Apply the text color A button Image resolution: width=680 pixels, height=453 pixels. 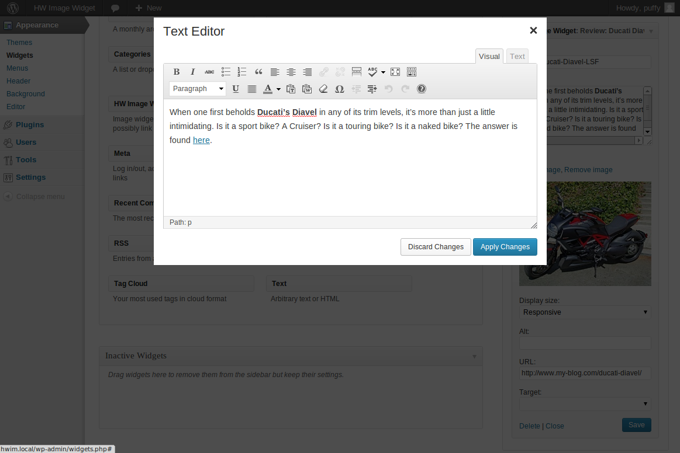coord(268,89)
